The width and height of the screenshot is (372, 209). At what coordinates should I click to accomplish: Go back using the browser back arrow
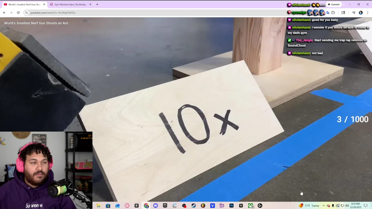4,13
